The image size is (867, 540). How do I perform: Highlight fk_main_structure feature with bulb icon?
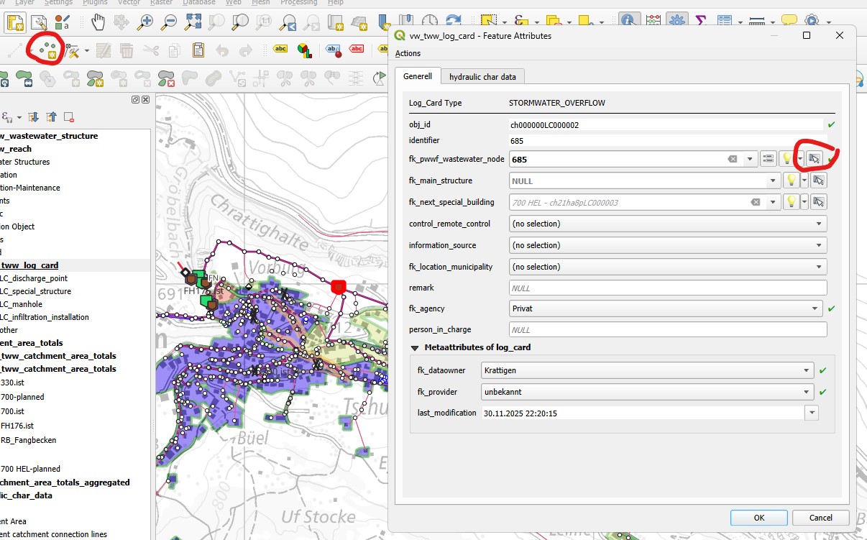pyautogui.click(x=791, y=180)
